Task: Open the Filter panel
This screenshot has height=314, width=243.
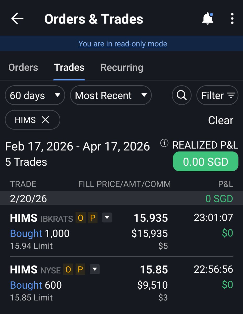Action: 217,95
